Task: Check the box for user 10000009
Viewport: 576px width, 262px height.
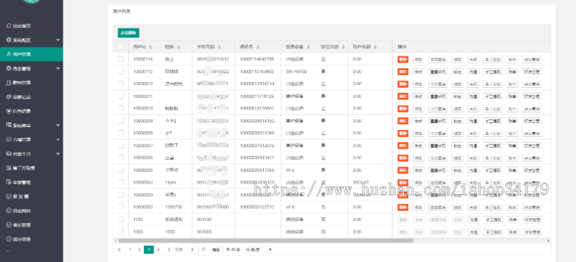Action: (x=120, y=121)
